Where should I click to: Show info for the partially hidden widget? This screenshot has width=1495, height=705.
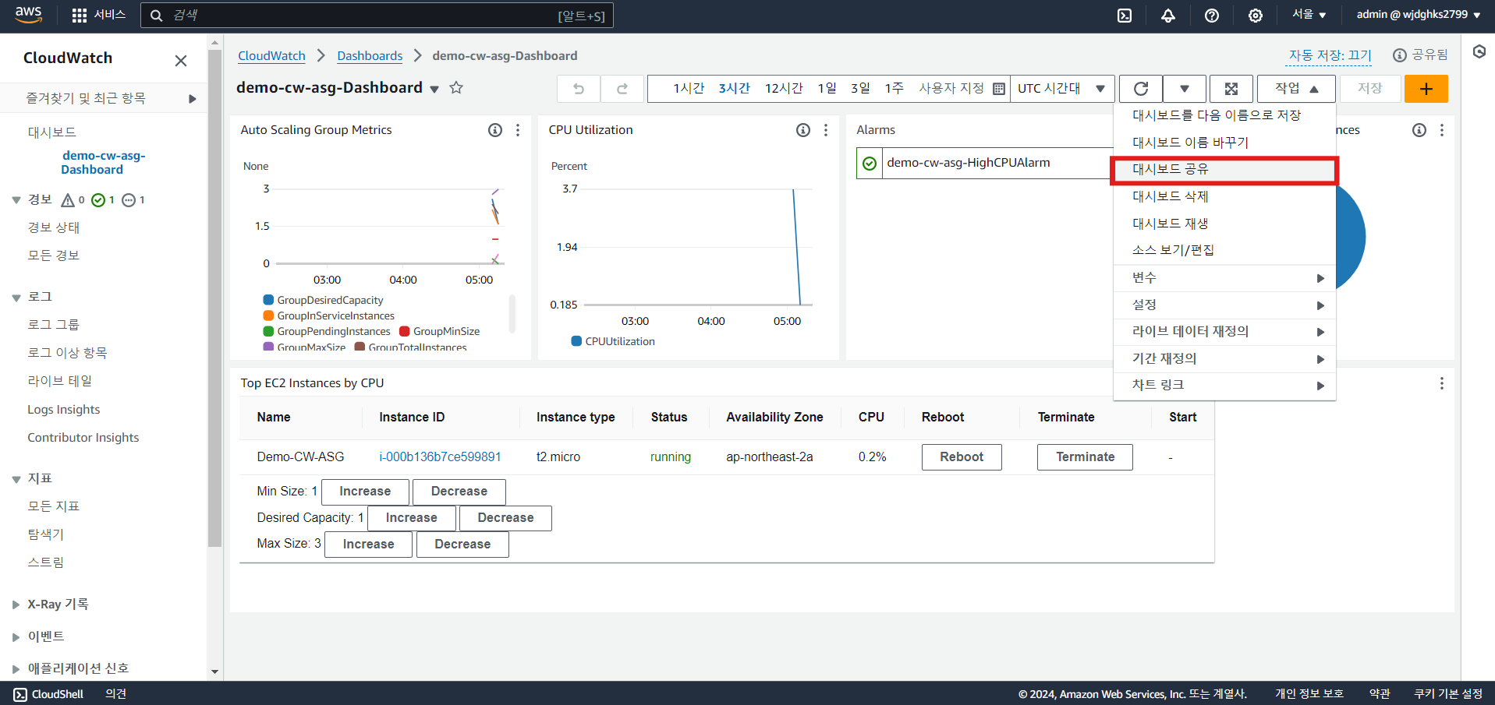pos(1419,130)
